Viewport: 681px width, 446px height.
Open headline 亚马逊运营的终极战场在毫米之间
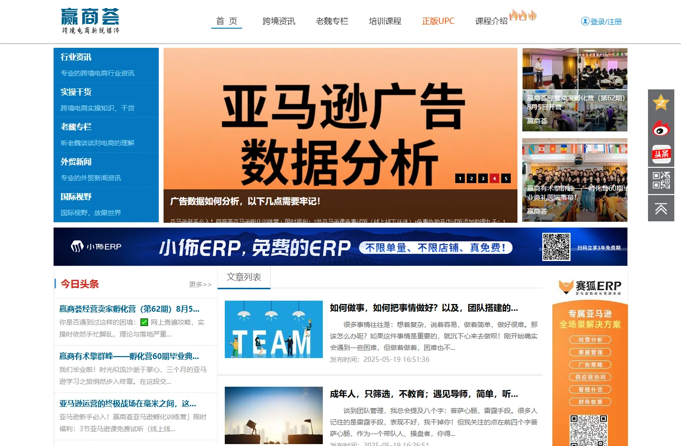[128, 403]
